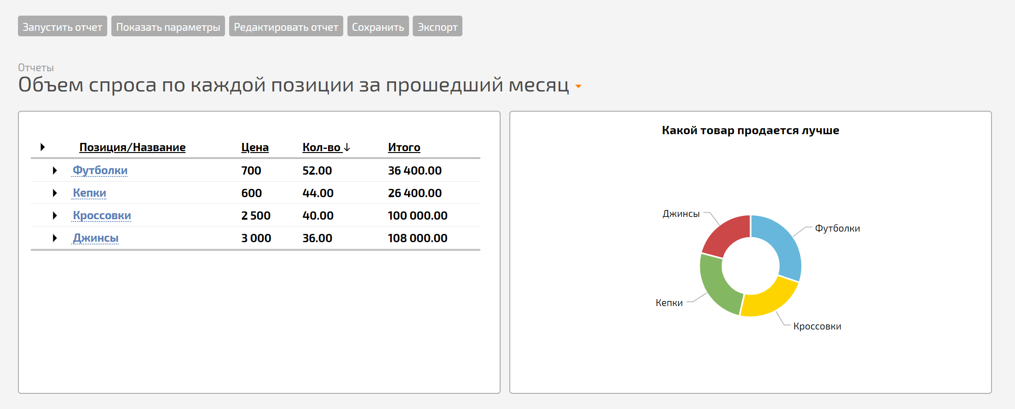
Task: Click the 40.00 quantity cell
Action: tap(318, 216)
